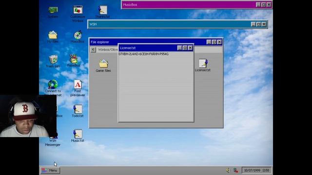Viewport: 312px width, 175px height.
Task: Click the Connect to the internet icon
Action: pyautogui.click(x=53, y=88)
